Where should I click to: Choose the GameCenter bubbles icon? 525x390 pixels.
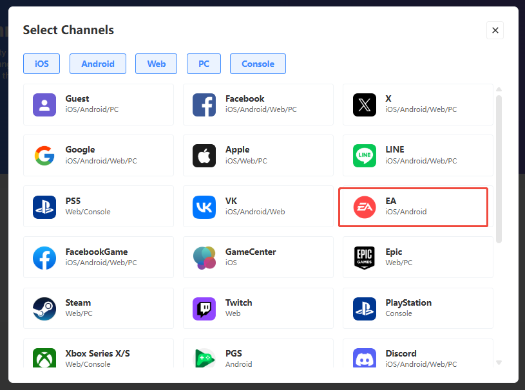coord(204,258)
